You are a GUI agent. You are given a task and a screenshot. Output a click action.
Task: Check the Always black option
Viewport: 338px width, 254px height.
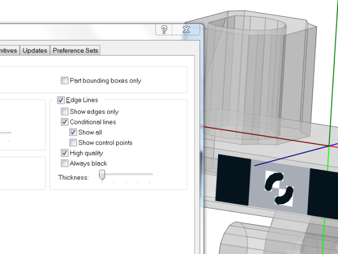[65, 164]
